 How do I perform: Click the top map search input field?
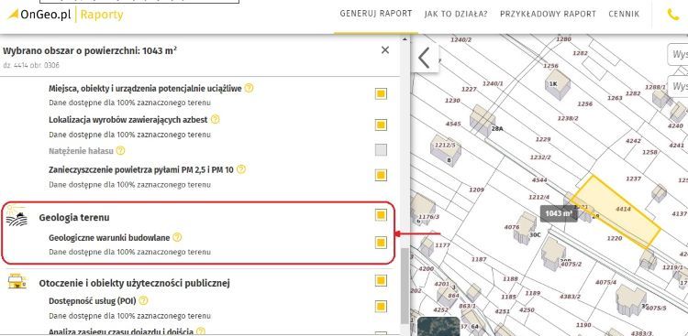tap(678, 54)
